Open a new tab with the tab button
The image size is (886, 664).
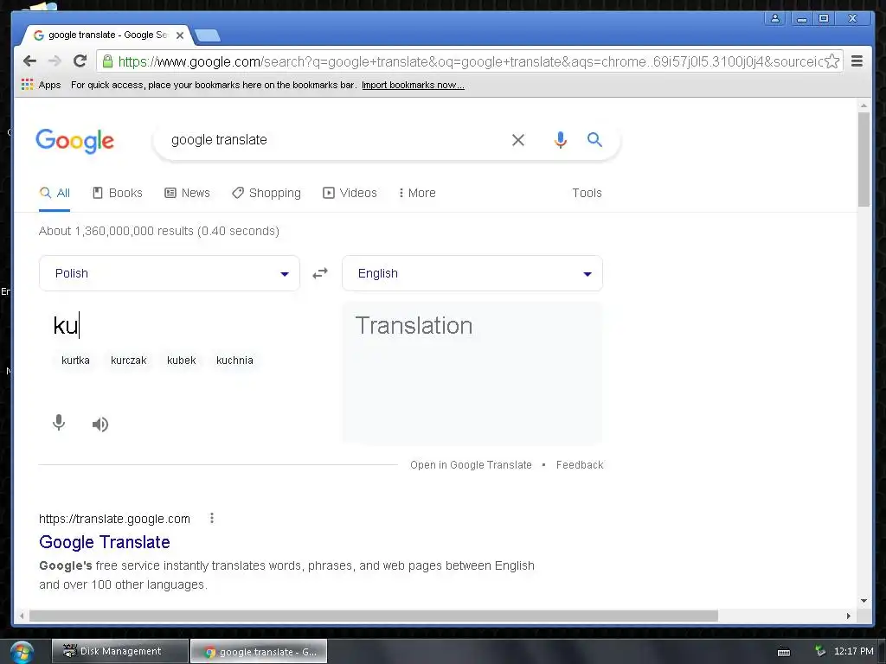(x=208, y=35)
